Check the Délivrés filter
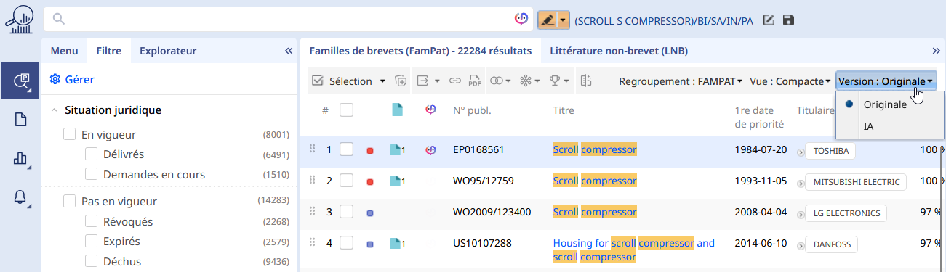The height and width of the screenshot is (272, 946). [x=92, y=154]
